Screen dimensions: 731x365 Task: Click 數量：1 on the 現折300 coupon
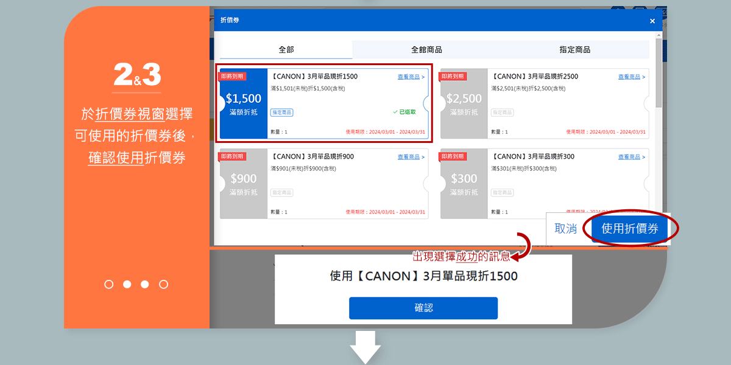(x=500, y=212)
